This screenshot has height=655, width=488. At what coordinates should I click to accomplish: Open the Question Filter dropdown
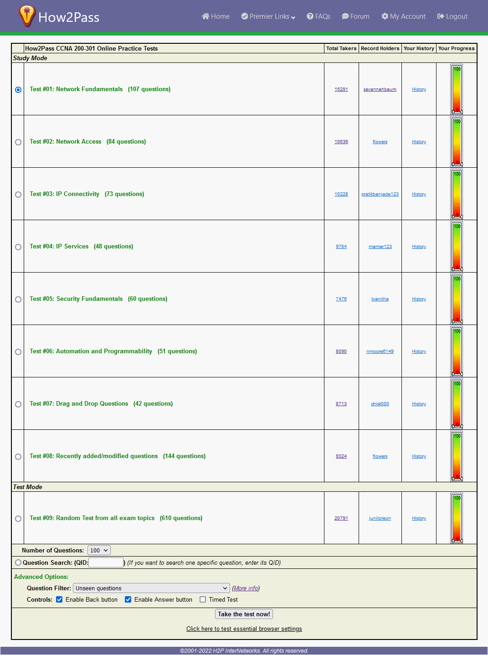(151, 588)
